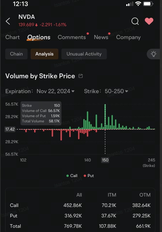Open the options Chain view

[x=16, y=54]
